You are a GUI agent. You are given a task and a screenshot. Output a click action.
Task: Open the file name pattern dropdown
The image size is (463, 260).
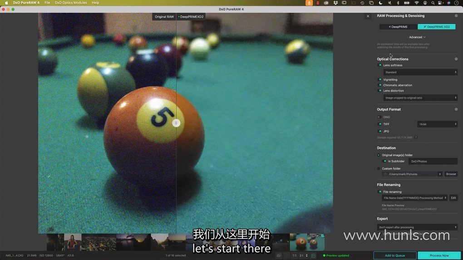(414, 198)
